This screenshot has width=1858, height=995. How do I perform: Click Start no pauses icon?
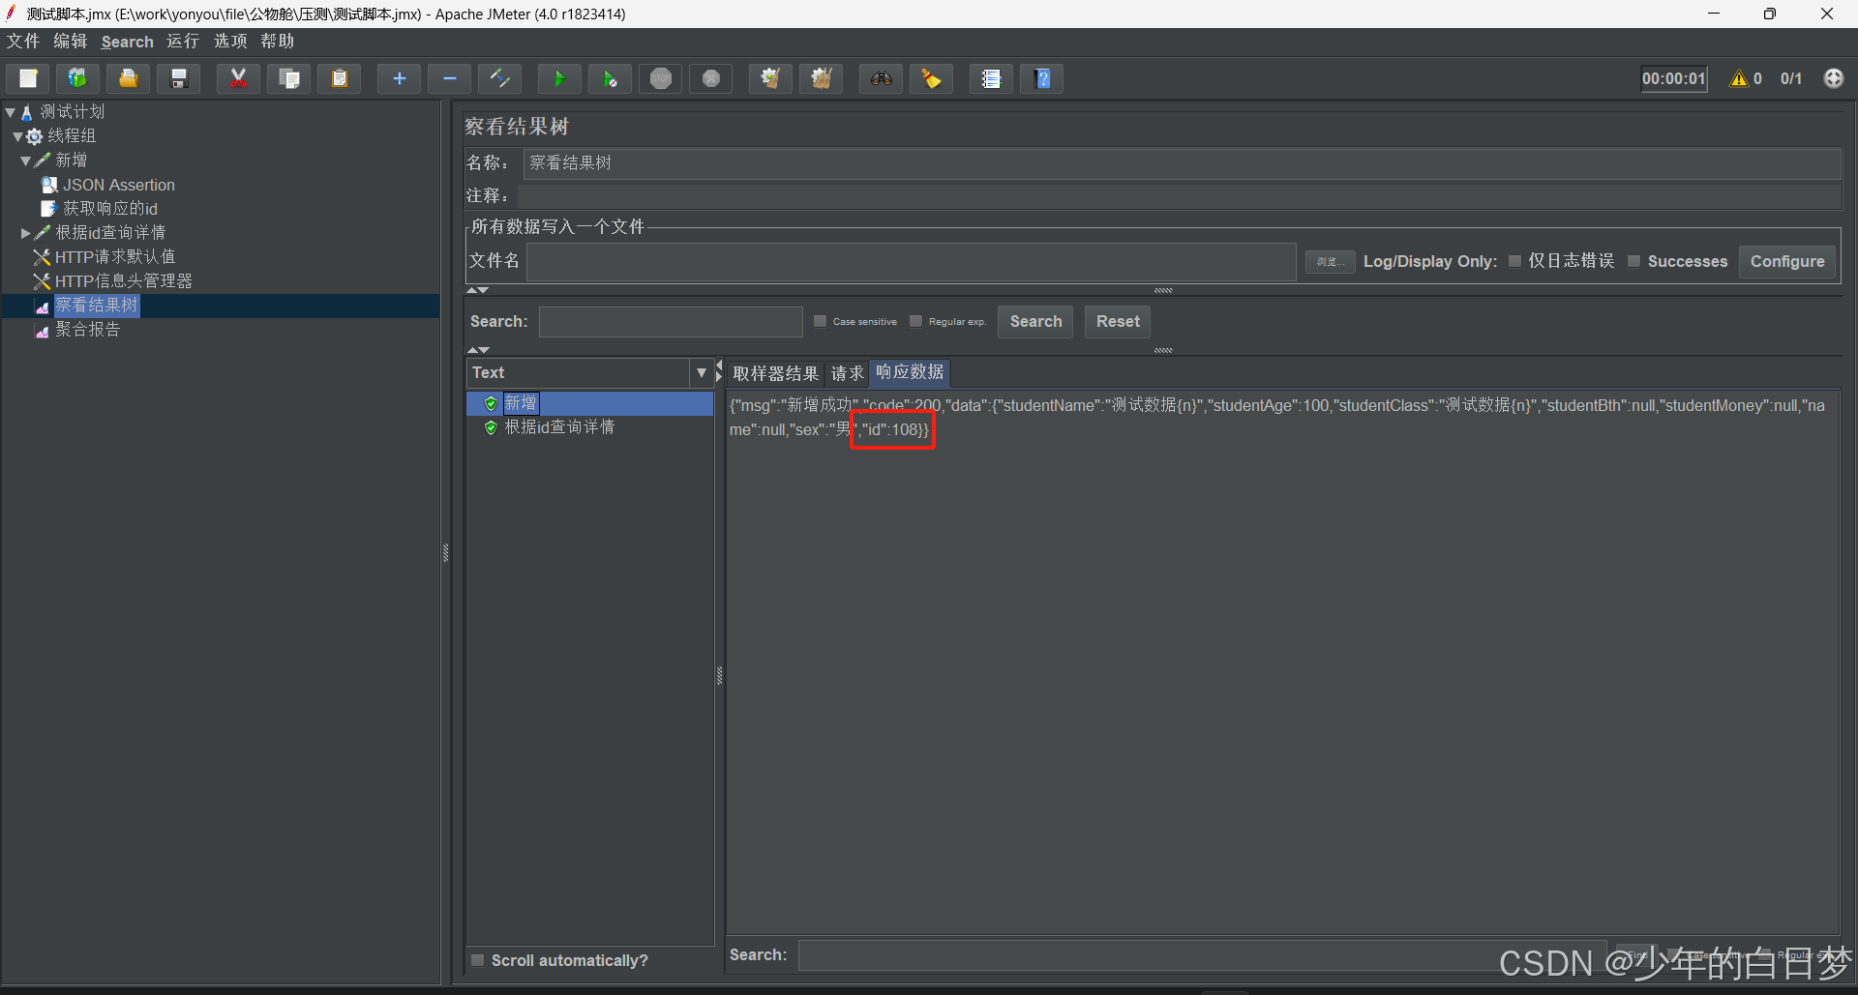pos(610,78)
